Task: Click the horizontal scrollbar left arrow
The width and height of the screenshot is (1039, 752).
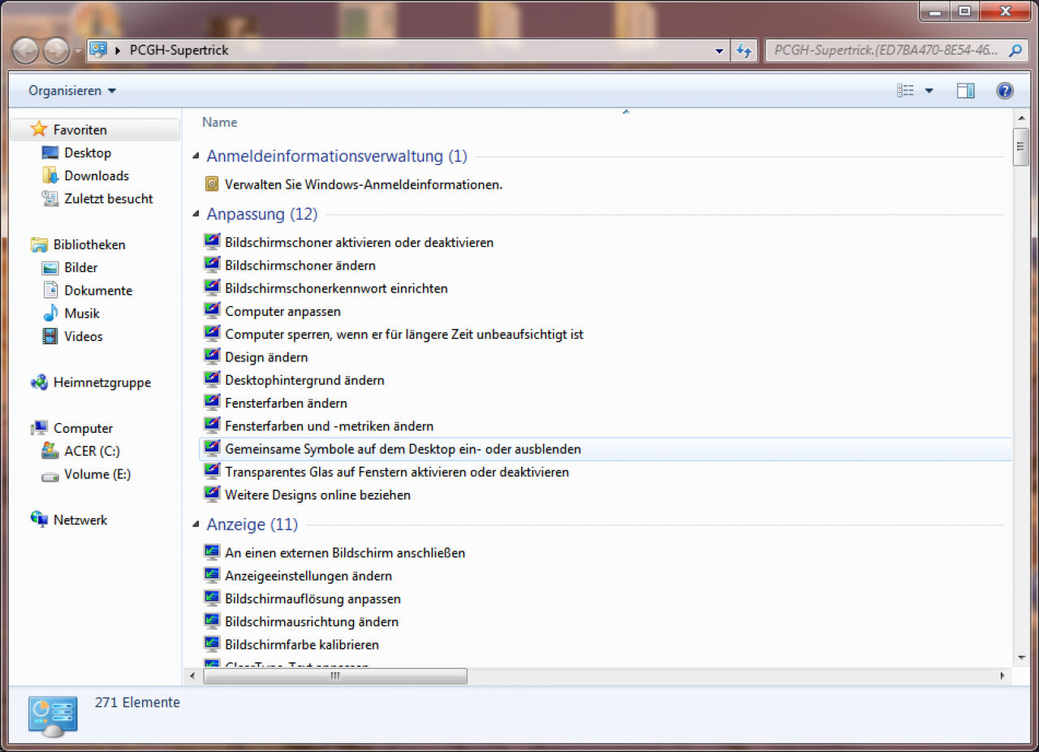Action: (193, 676)
